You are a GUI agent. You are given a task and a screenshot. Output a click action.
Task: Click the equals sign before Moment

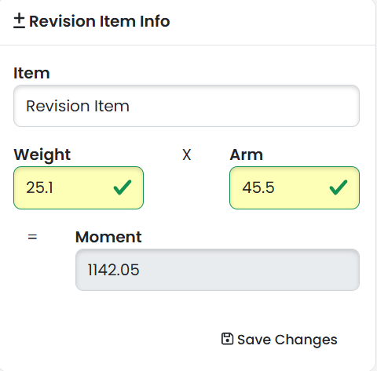click(32, 237)
